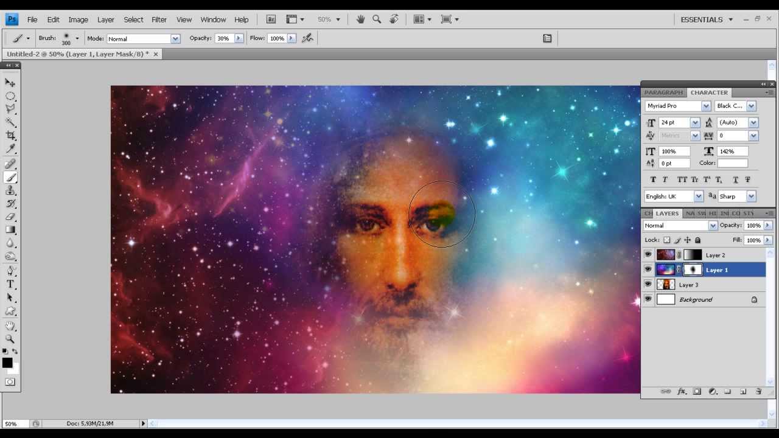Create a new adjustment layer icon
Screen dimensions: 779x438
713,392
